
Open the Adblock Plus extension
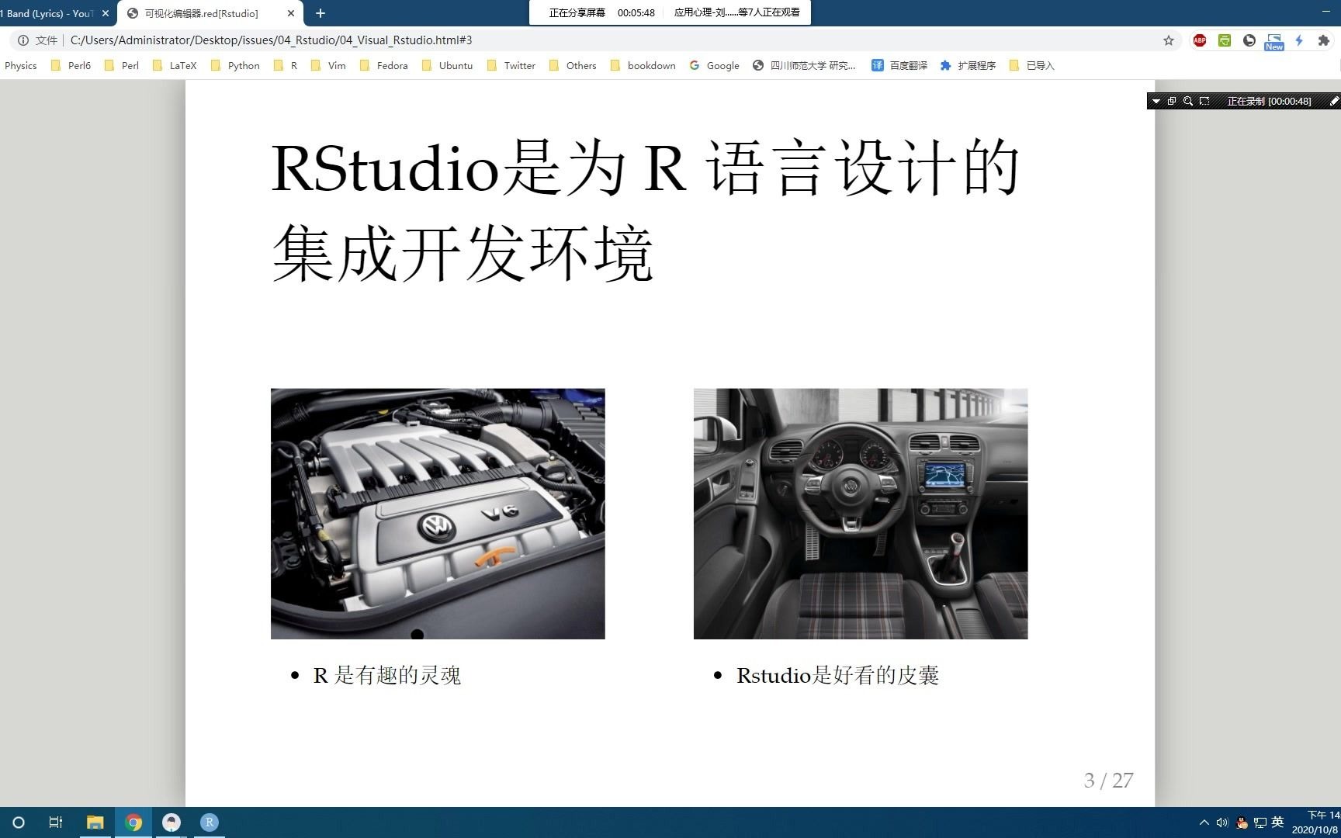[x=1199, y=40]
